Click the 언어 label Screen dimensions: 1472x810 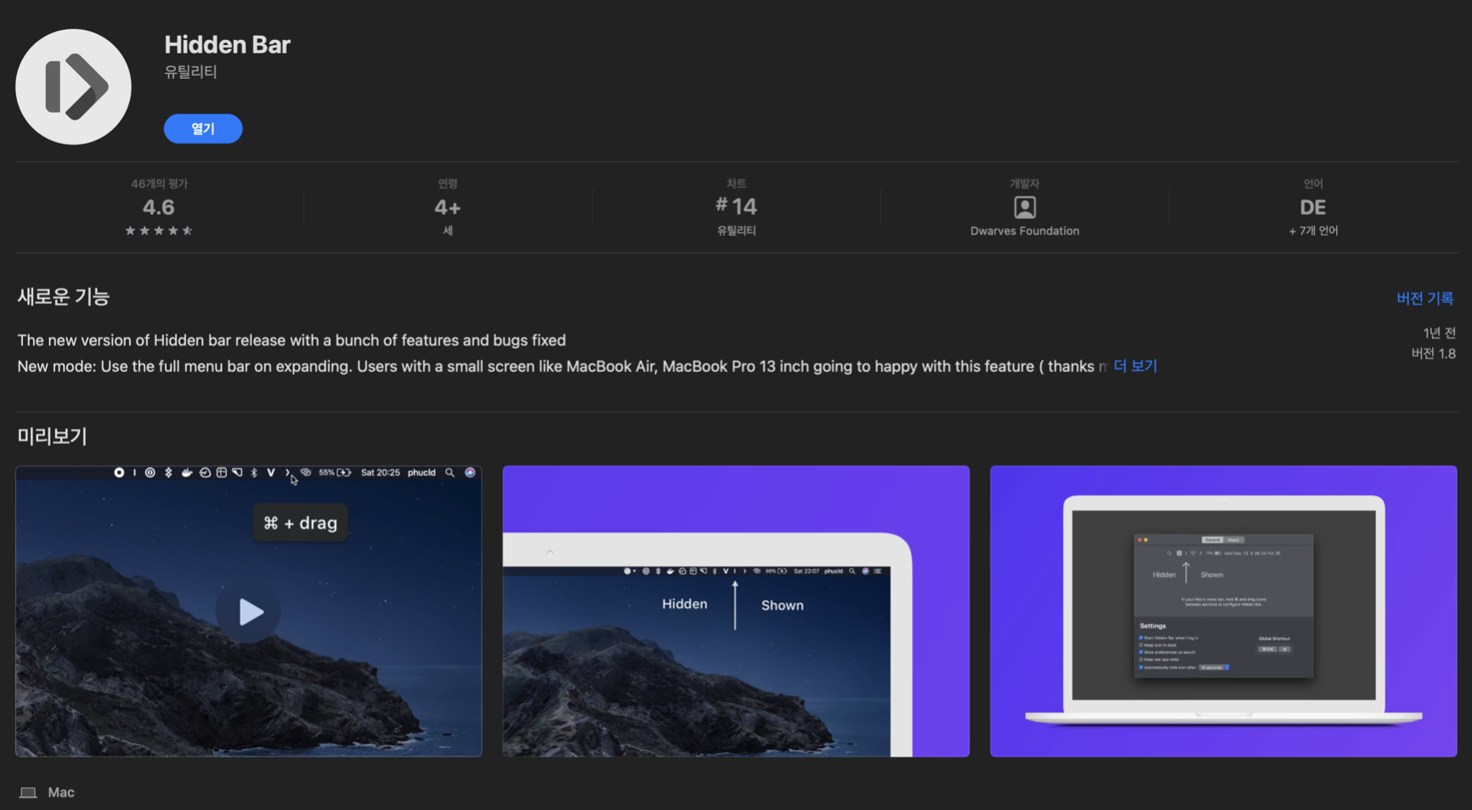pos(1313,183)
